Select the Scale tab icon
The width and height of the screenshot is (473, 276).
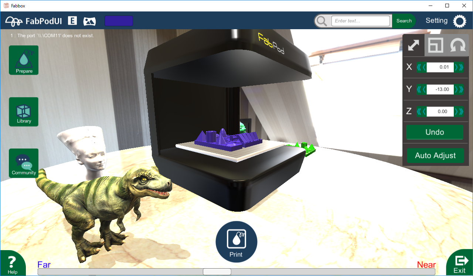point(435,46)
